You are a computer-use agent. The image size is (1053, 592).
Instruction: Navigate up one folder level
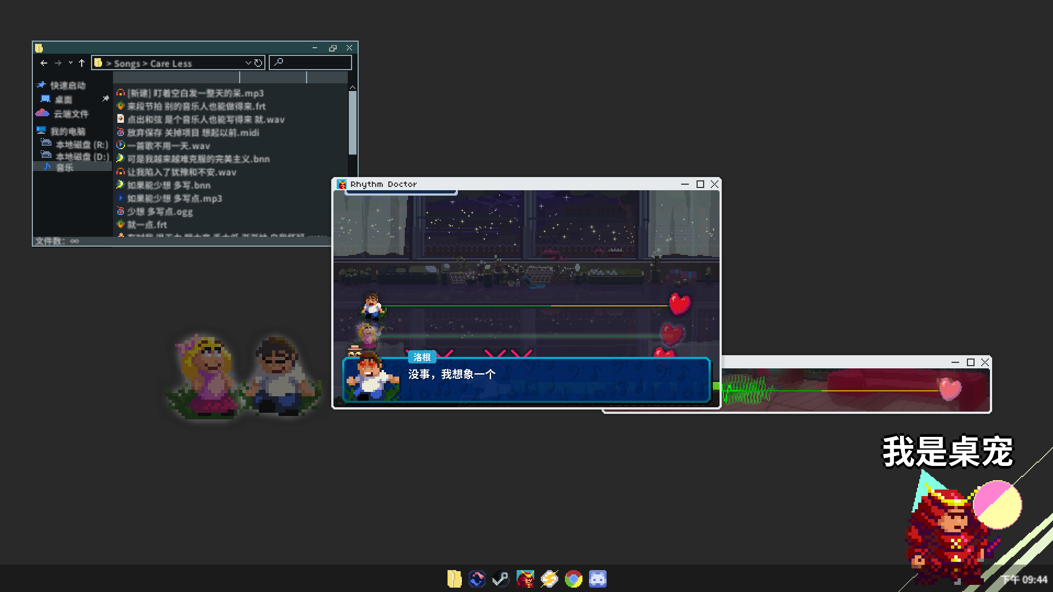pyautogui.click(x=82, y=63)
